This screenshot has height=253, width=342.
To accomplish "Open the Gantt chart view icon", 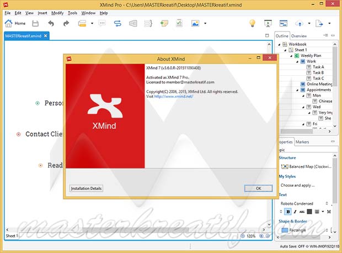I will coord(284,23).
